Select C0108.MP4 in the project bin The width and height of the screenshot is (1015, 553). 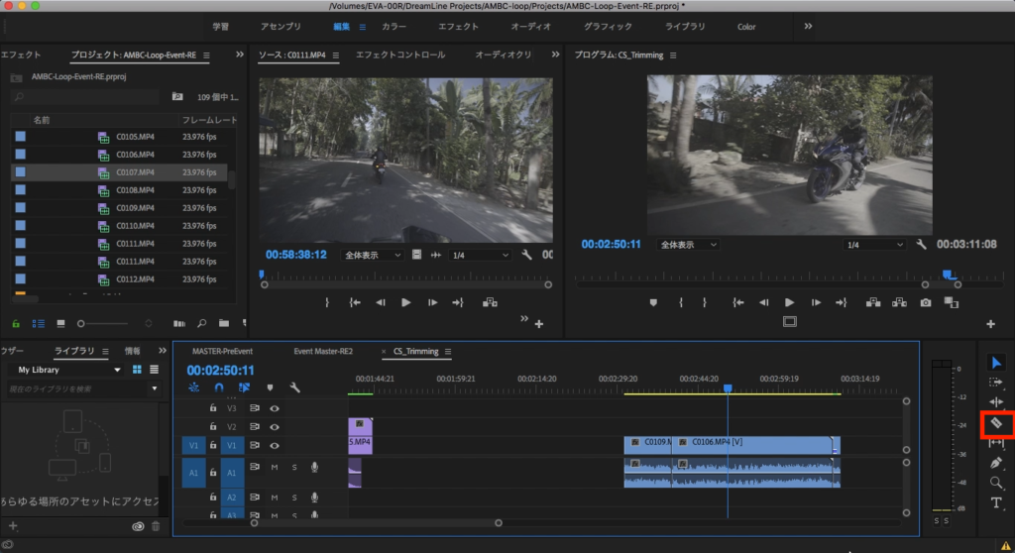click(135, 190)
